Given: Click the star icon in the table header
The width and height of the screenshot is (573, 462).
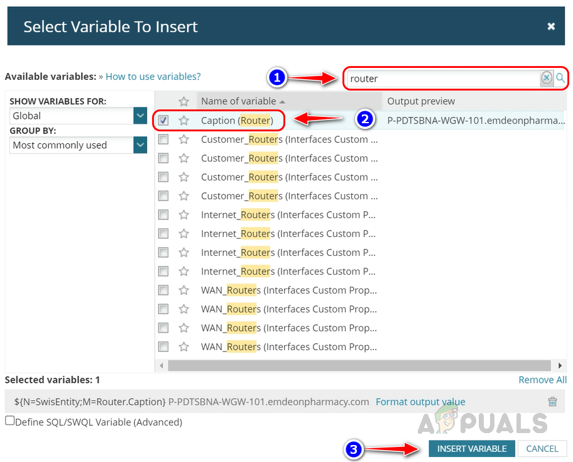Looking at the screenshot, I should pos(184,101).
